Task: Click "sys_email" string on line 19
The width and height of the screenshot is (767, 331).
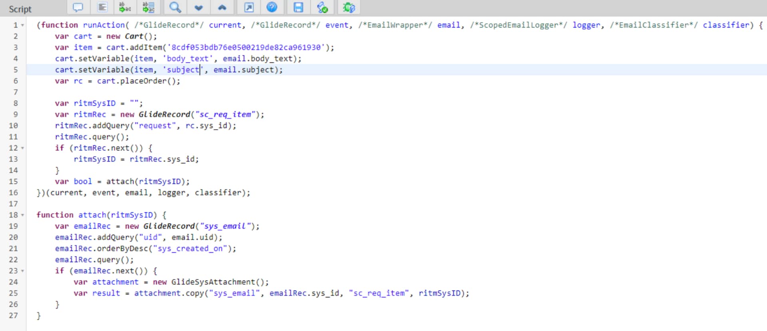Action: 225,226
